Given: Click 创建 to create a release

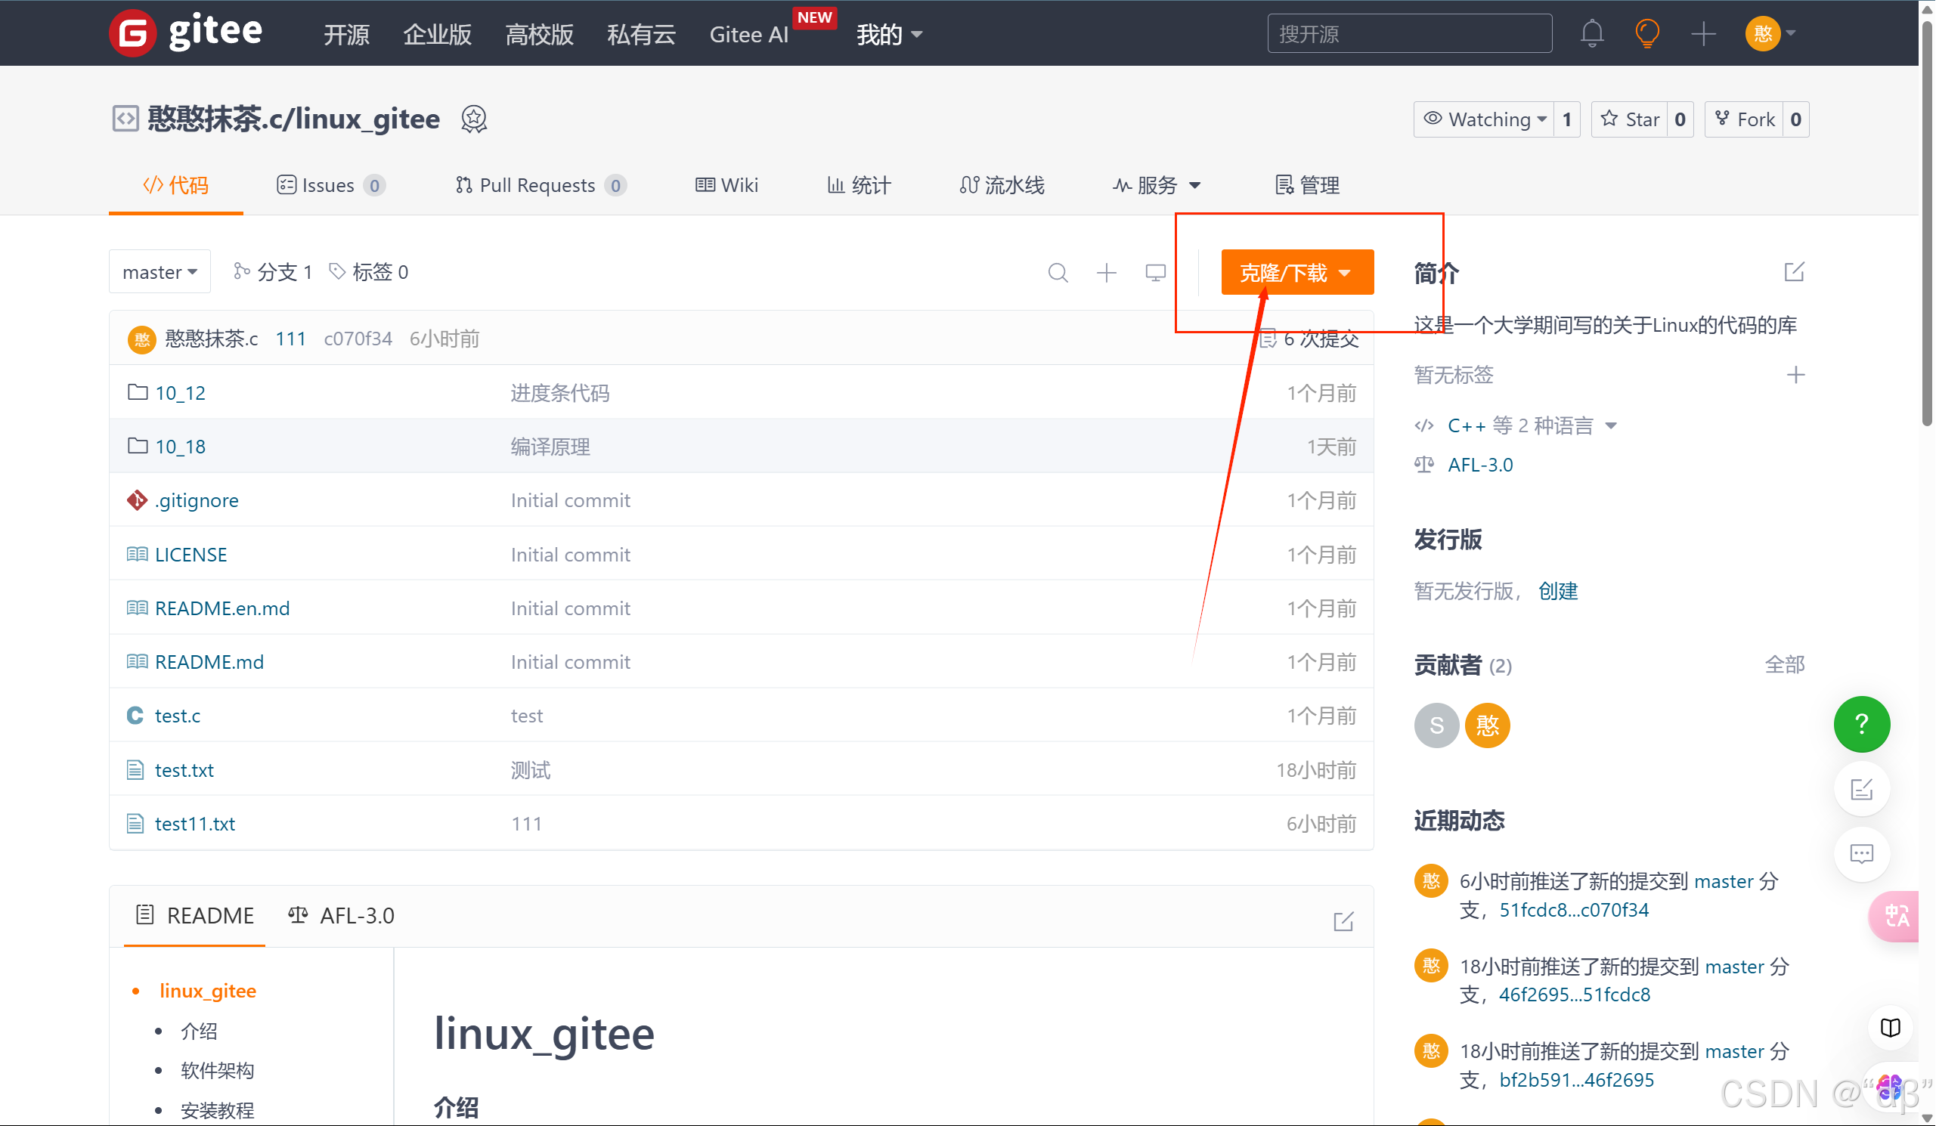Looking at the screenshot, I should pyautogui.click(x=1558, y=591).
